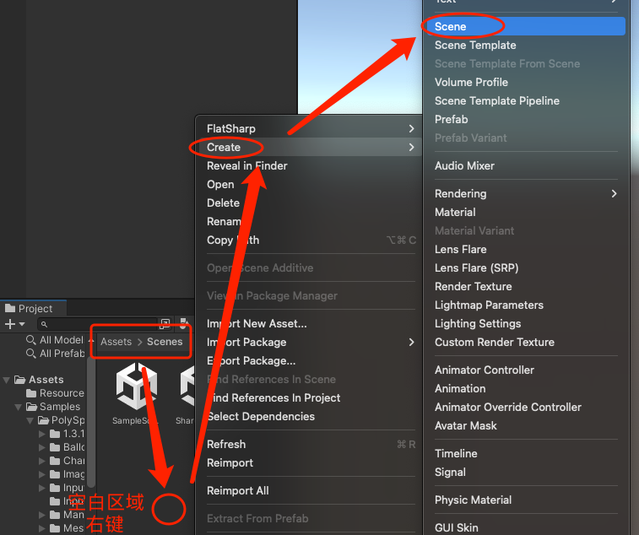Screen dimensions: 639x535
Task: Choose Timeline in Create submenu
Action: 525,453
